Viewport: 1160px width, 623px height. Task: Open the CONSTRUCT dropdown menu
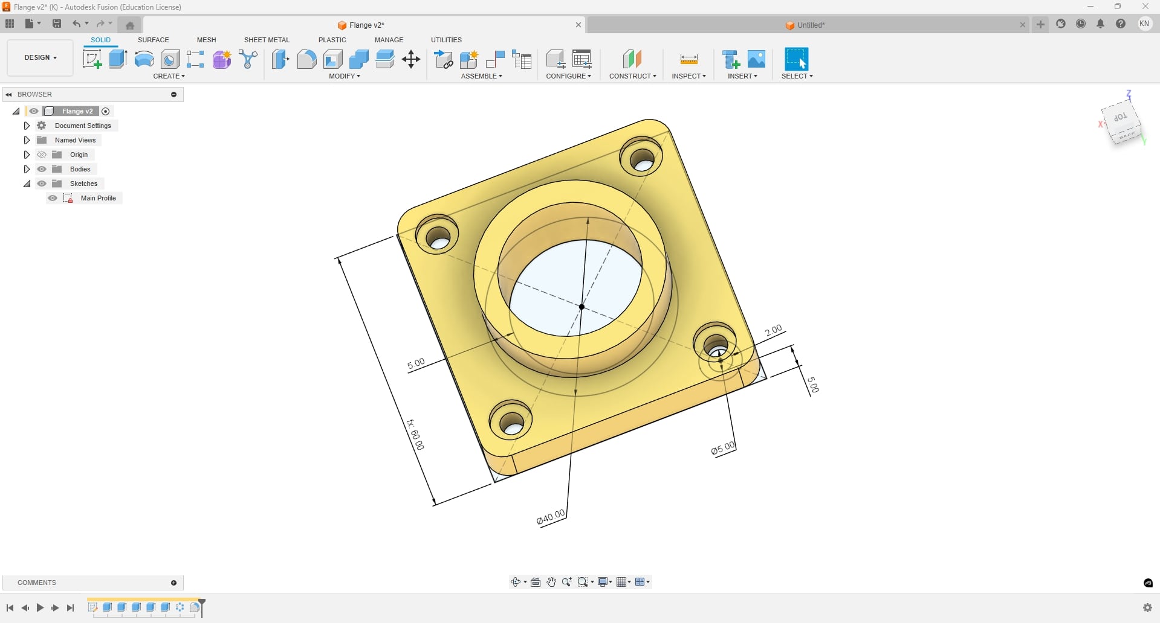[x=633, y=76]
